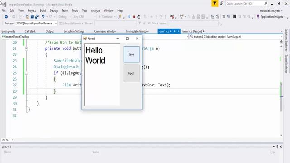290x163 pixels.
Task: Open the Solution Explorer side tab
Action: pos(286,40)
